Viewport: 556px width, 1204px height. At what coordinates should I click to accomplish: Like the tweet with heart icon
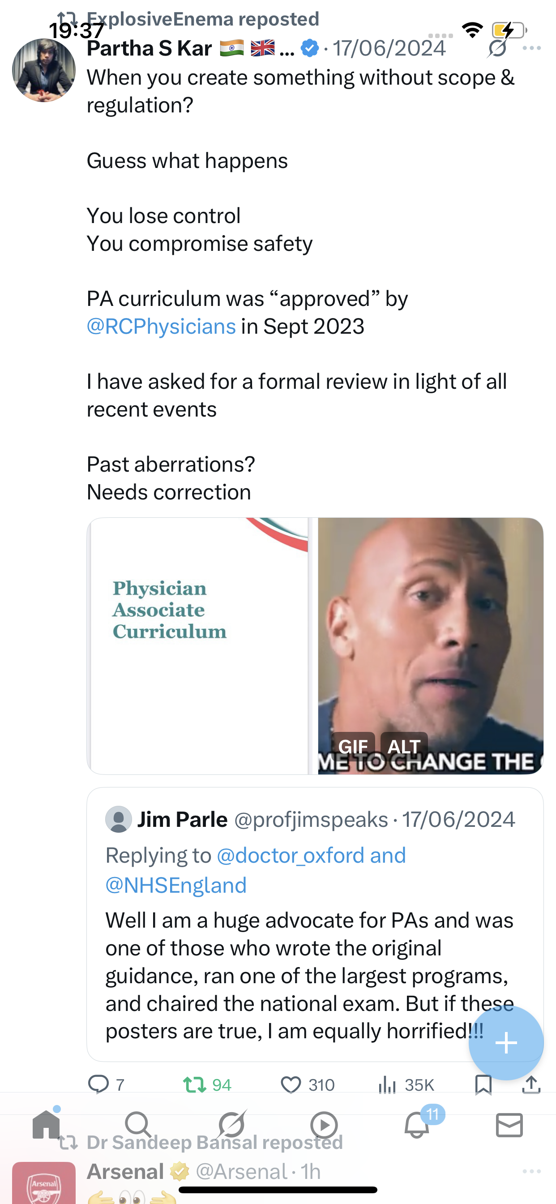[x=291, y=1084]
